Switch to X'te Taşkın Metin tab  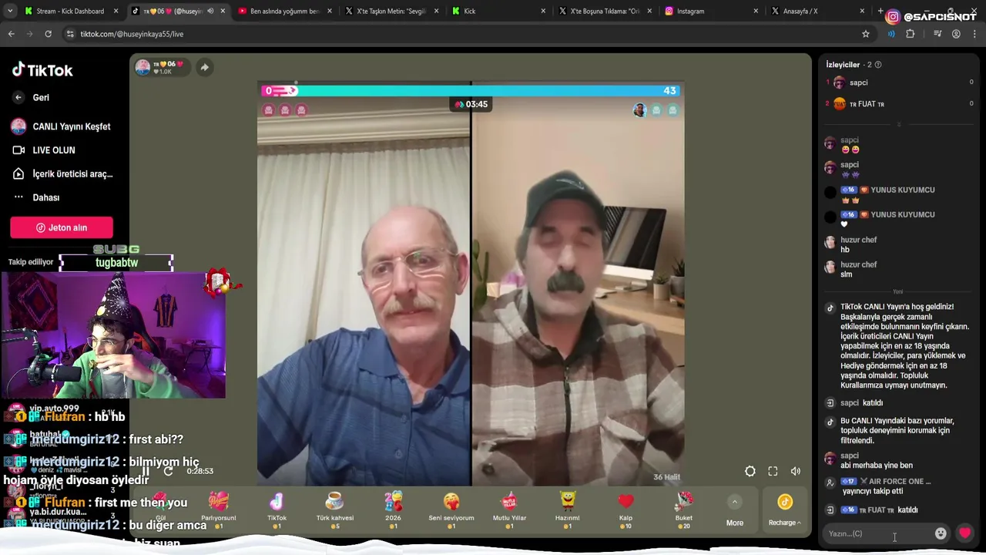pos(391,11)
